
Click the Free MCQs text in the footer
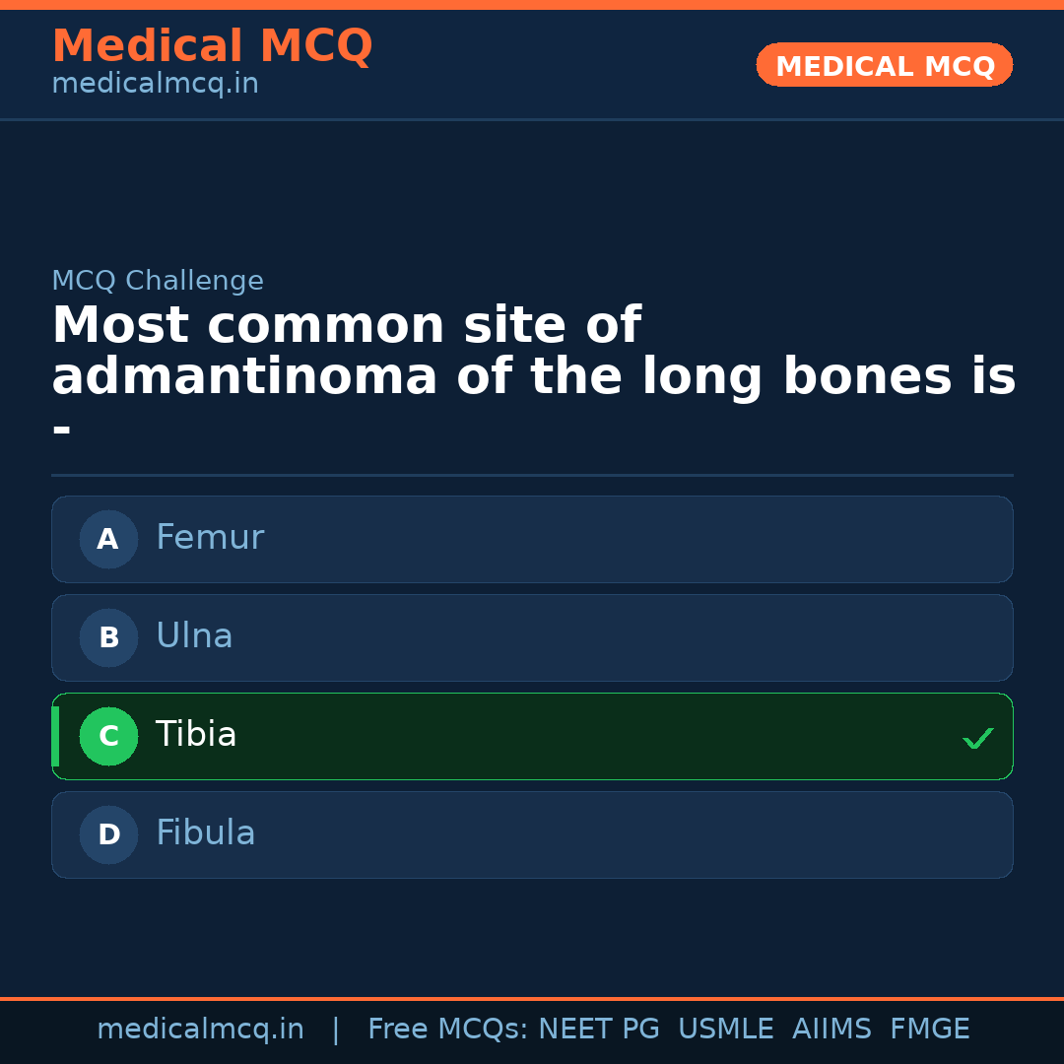[447, 1030]
